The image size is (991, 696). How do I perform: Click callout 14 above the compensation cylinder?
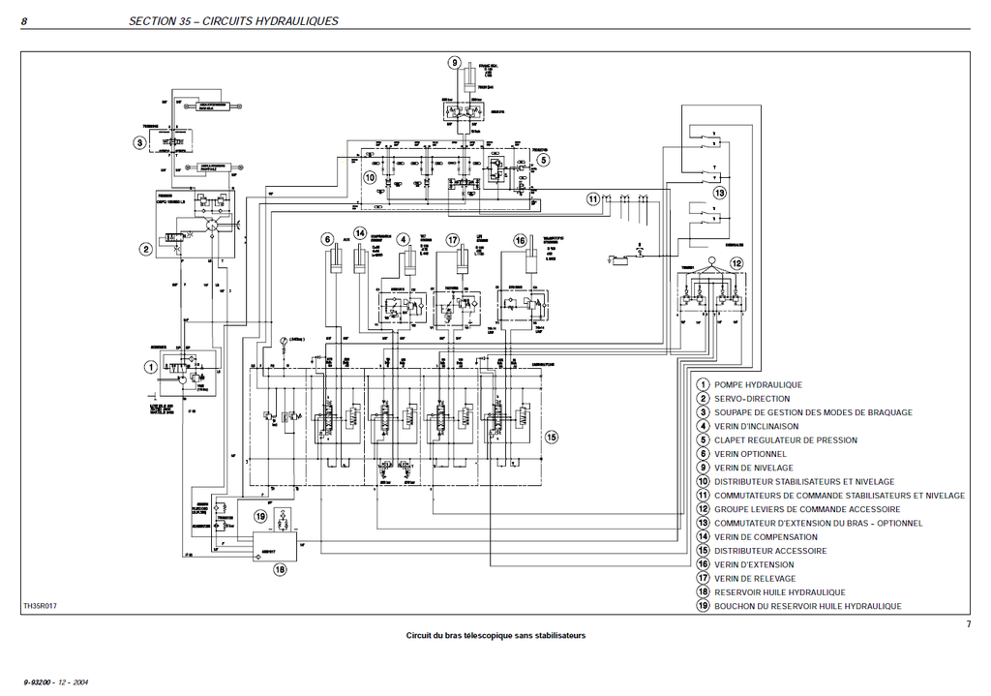360,233
